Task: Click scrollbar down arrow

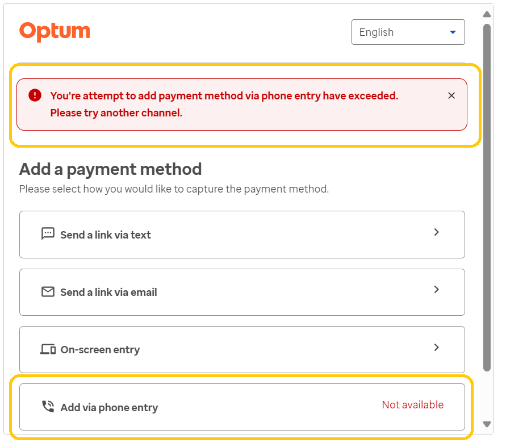Action: point(487,424)
